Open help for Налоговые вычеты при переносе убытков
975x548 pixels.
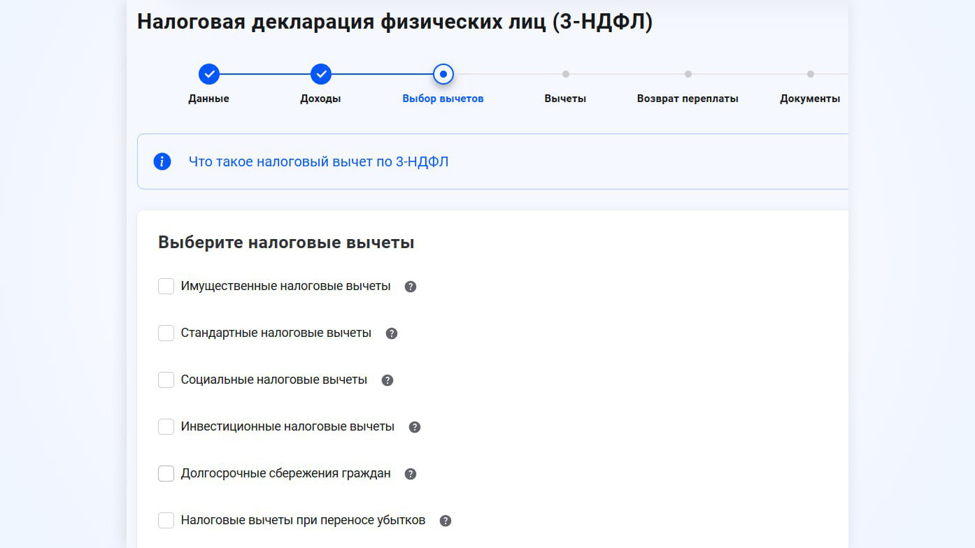[x=446, y=521]
